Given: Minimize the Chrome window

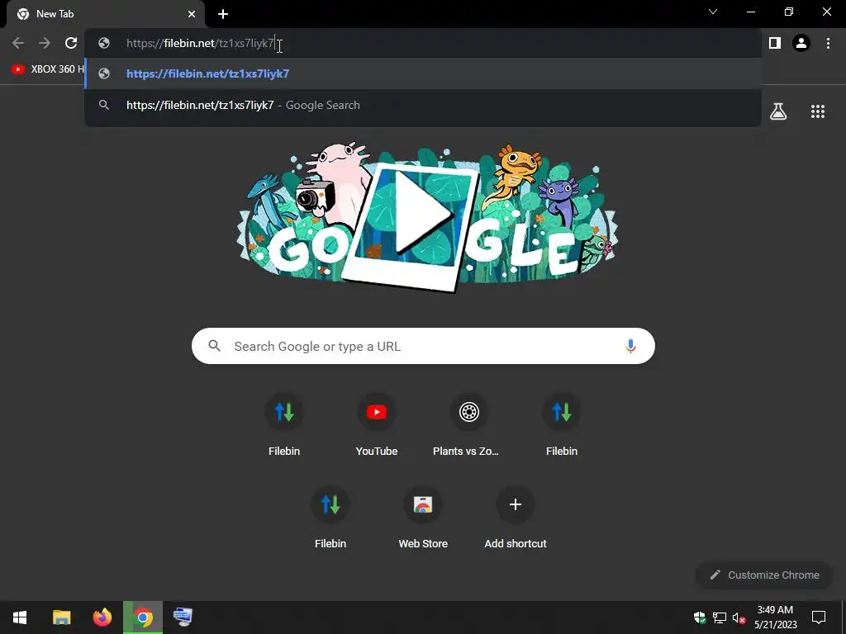Looking at the screenshot, I should 750,12.
